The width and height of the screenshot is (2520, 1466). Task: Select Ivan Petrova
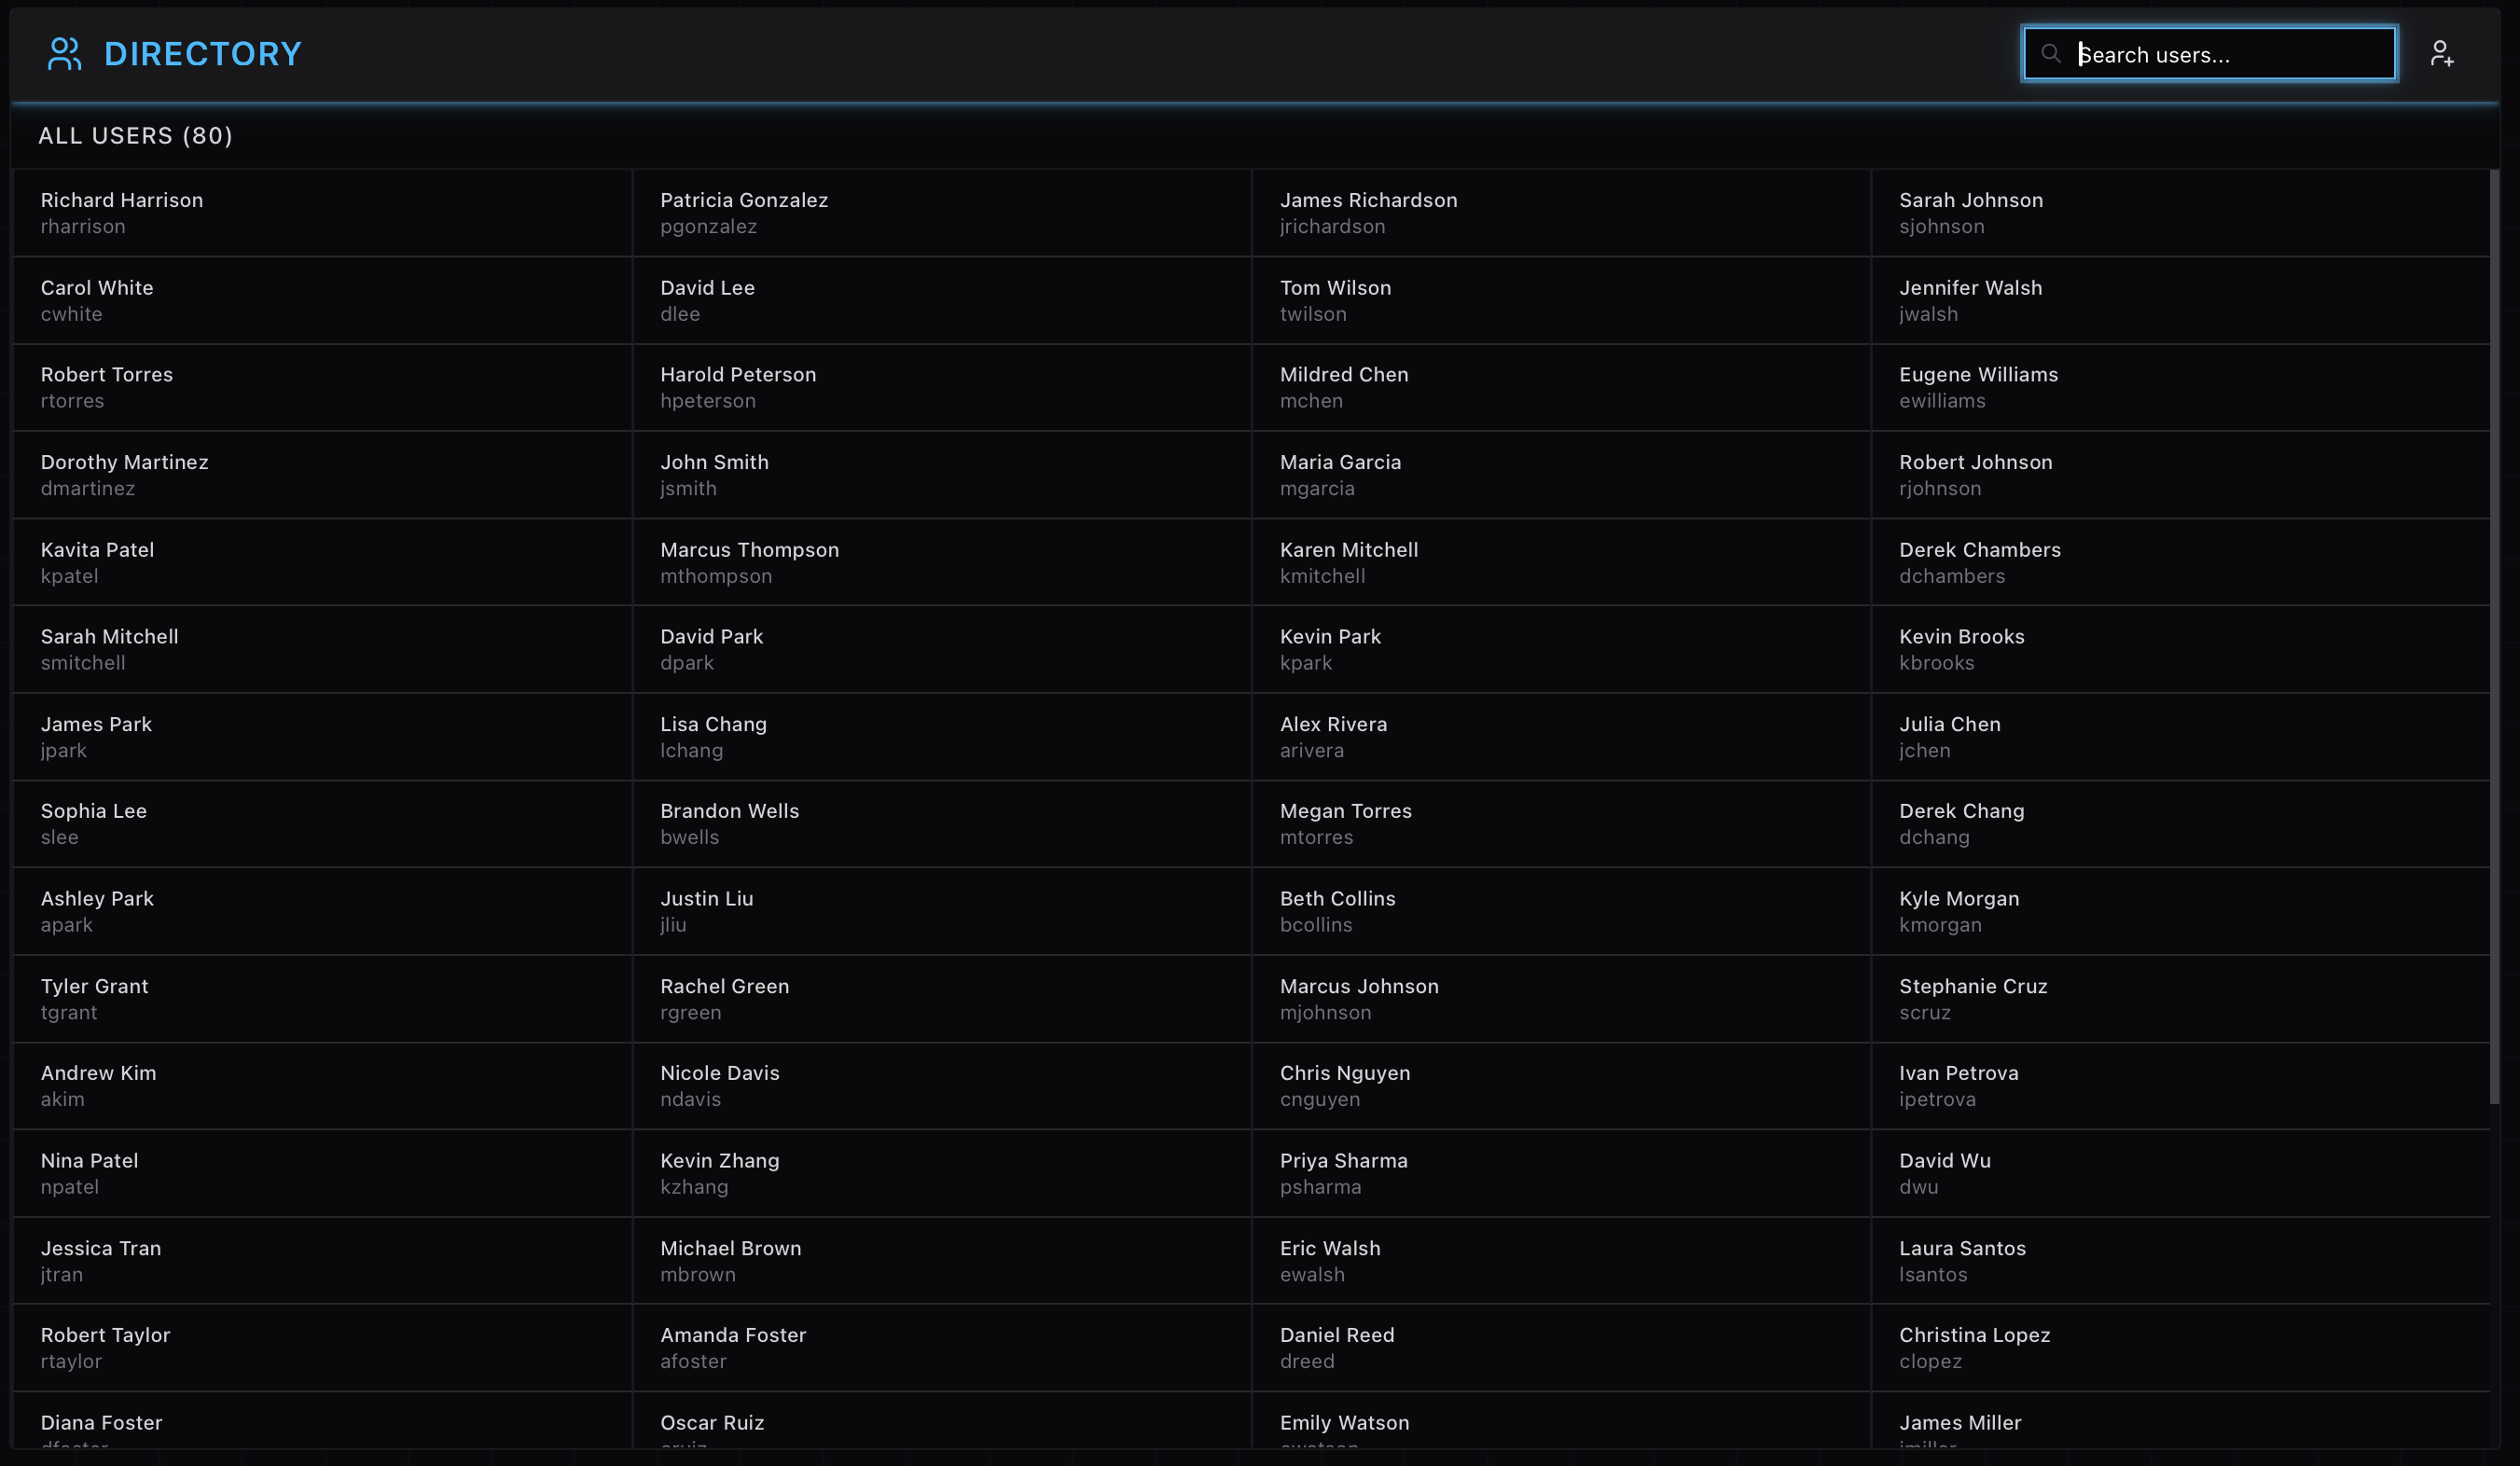click(x=2180, y=1086)
